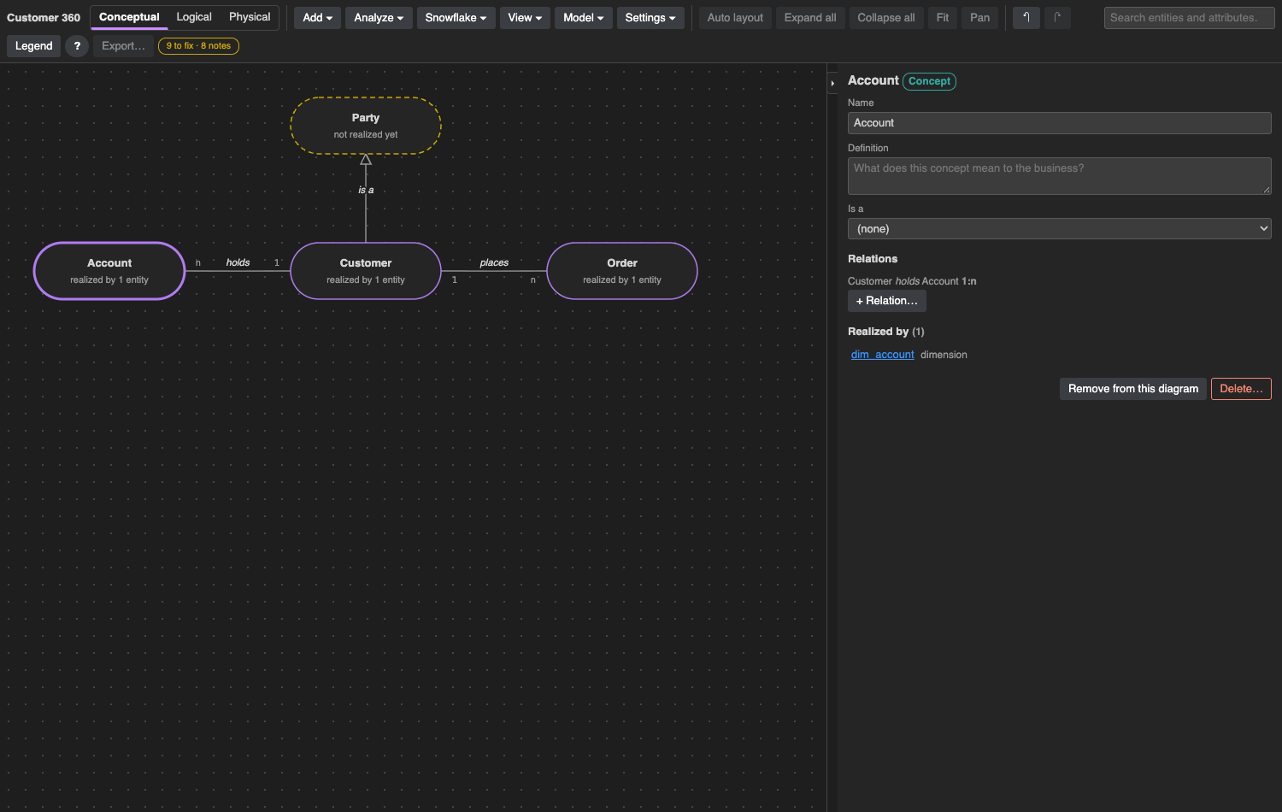This screenshot has width=1282, height=812.
Task: Switch to the Conceptual tab
Action: point(129,17)
